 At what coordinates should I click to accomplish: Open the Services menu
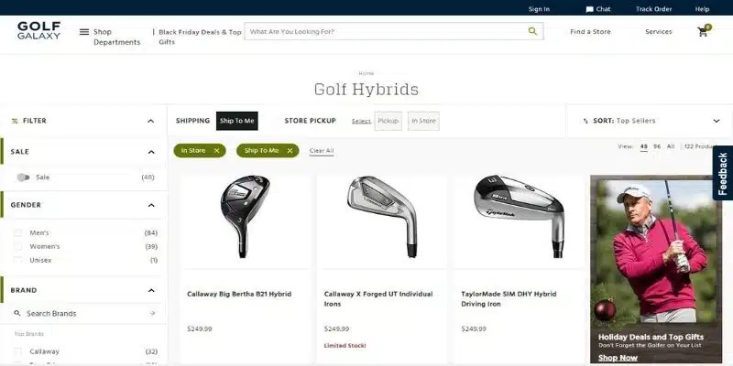point(658,32)
